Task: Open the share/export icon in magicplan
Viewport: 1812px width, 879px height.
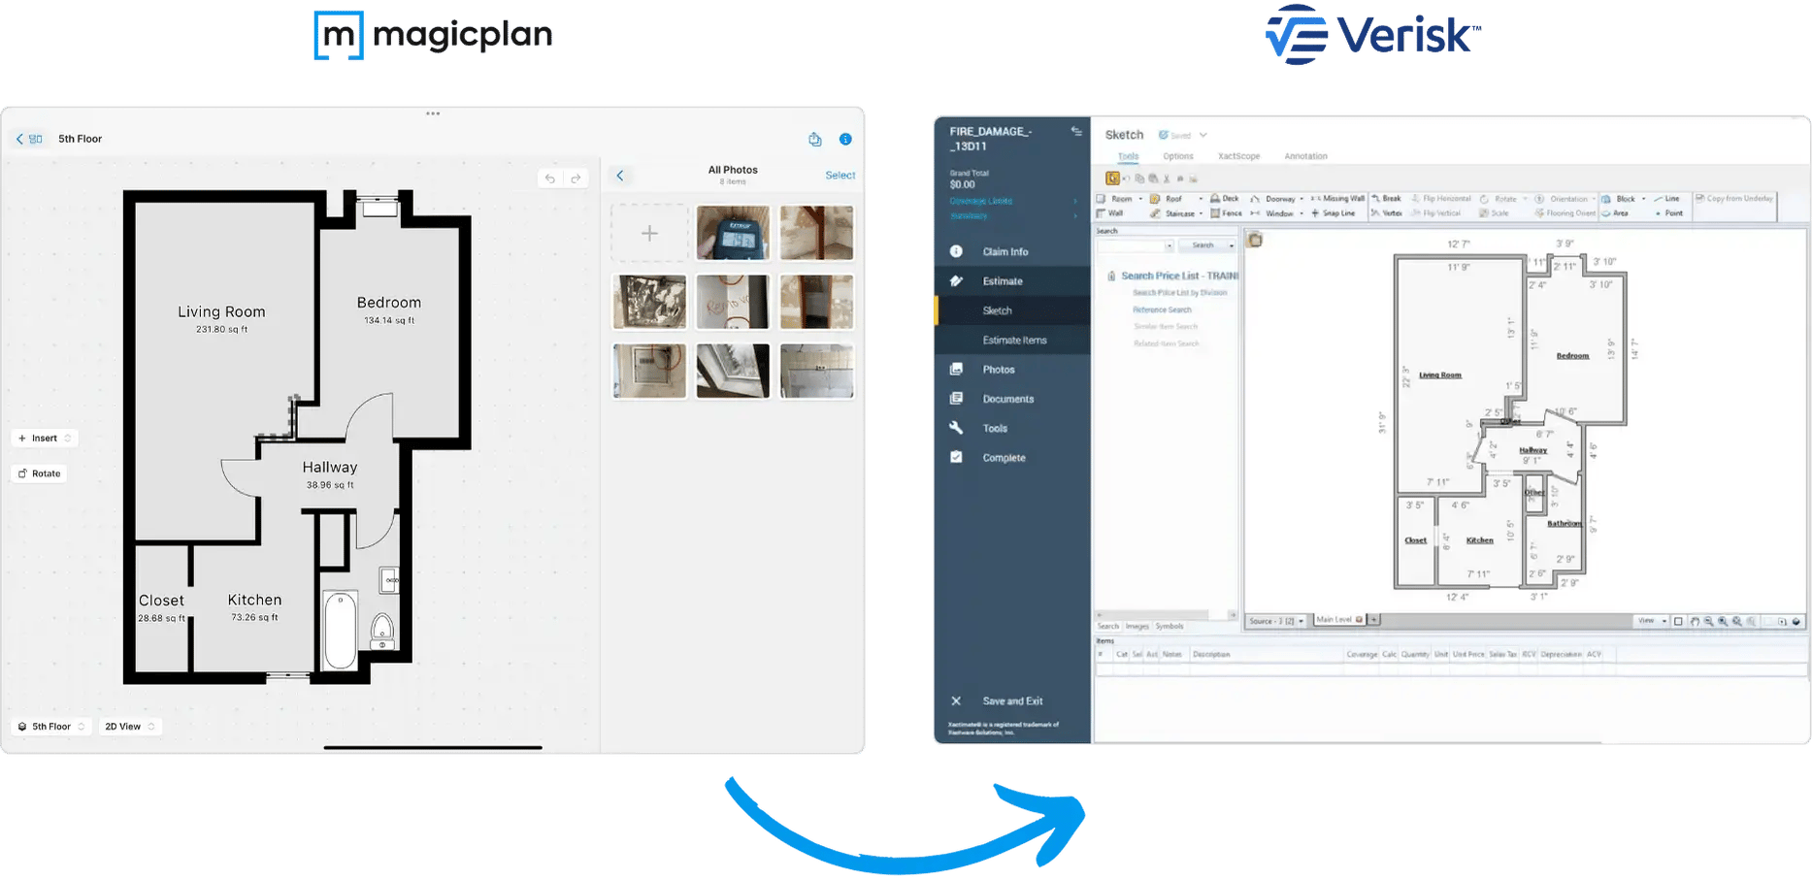Action: (815, 139)
